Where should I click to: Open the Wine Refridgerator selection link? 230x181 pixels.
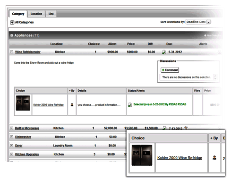(x=28, y=52)
